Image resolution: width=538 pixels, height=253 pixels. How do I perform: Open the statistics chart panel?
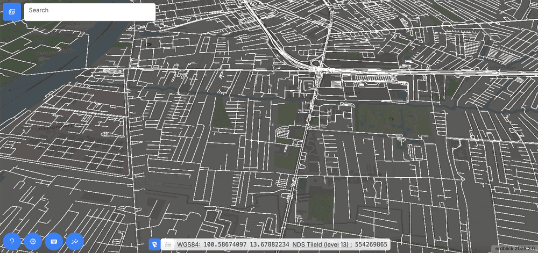[x=75, y=242]
